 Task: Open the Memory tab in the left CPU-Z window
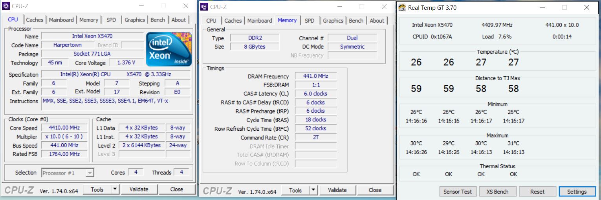coord(89,20)
